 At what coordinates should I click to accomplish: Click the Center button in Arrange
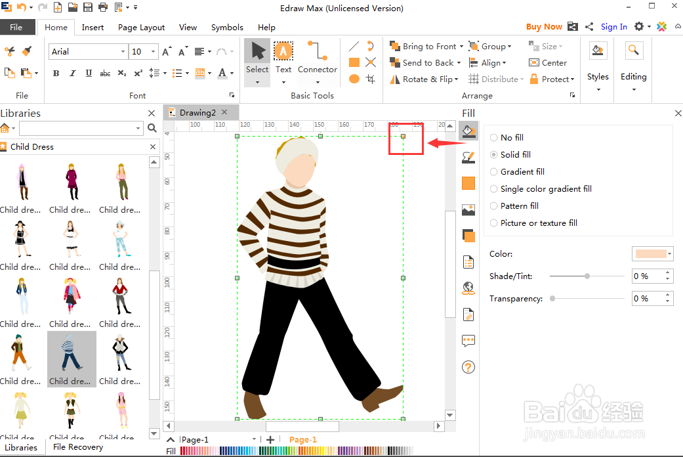tap(548, 63)
